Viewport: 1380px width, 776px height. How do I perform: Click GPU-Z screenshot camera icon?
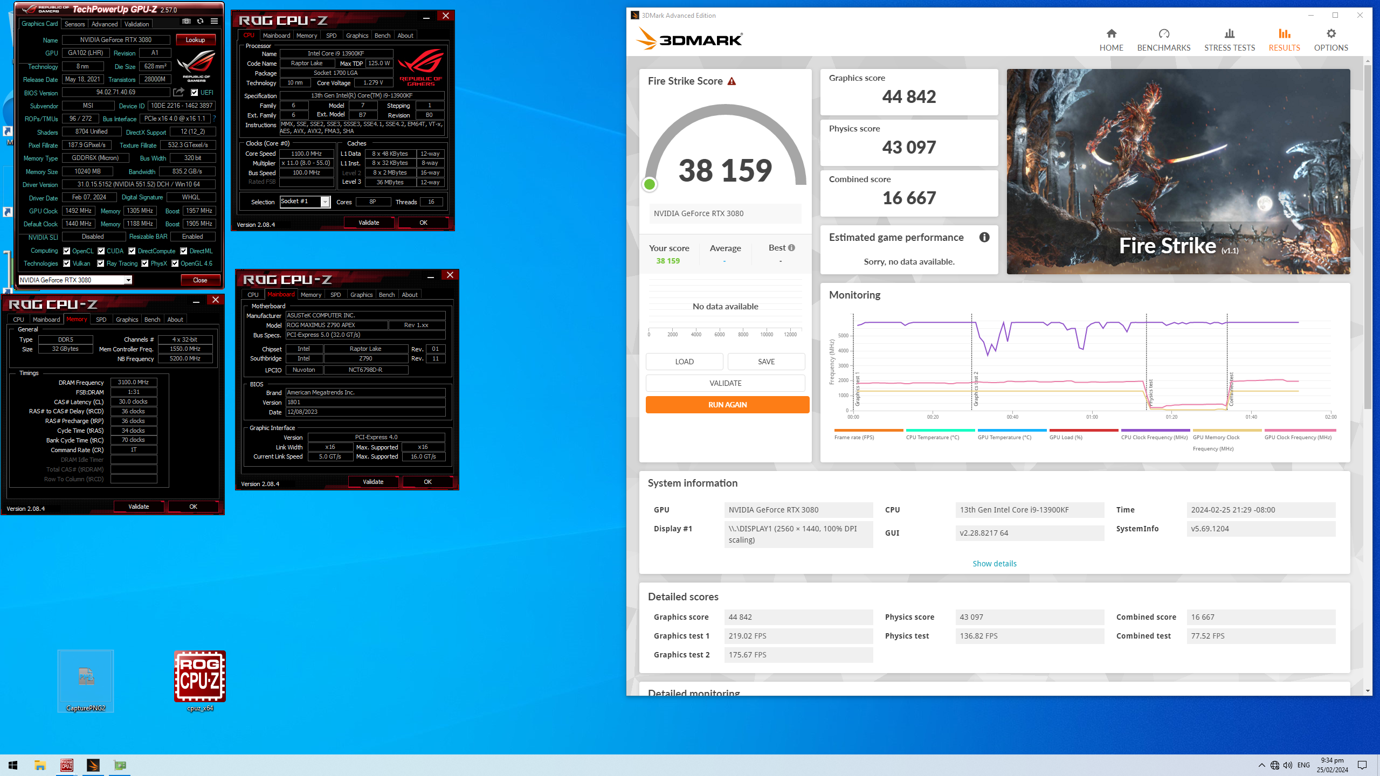[186, 22]
